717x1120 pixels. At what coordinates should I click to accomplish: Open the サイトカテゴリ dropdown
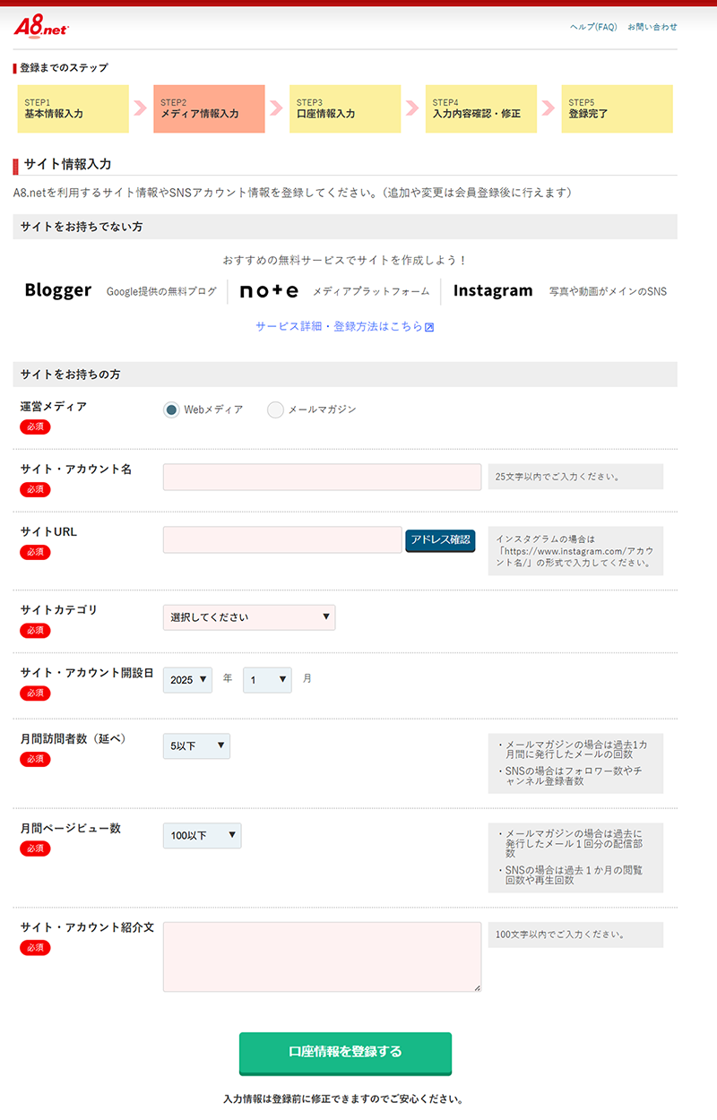(x=249, y=617)
